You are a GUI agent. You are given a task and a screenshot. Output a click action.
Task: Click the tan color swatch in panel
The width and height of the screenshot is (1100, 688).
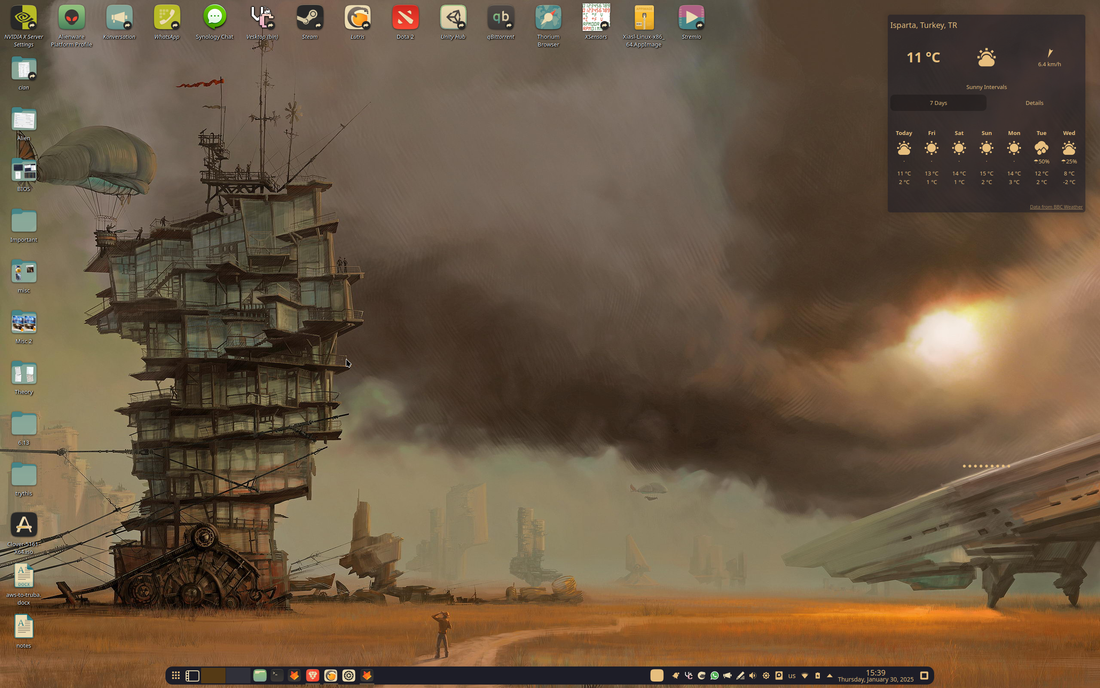point(657,676)
